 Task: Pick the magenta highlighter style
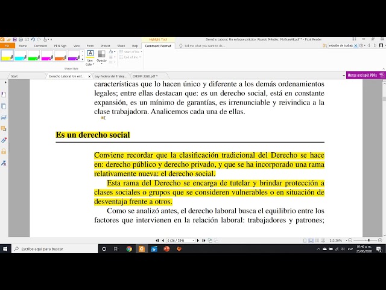coord(75,56)
